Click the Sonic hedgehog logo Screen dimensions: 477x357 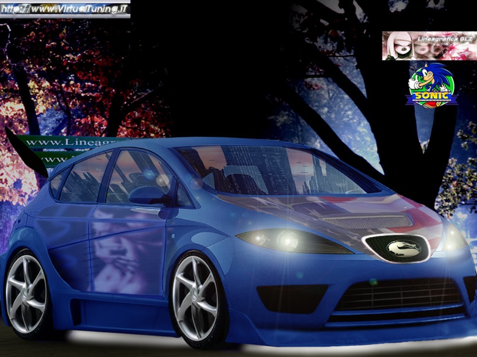tap(431, 86)
